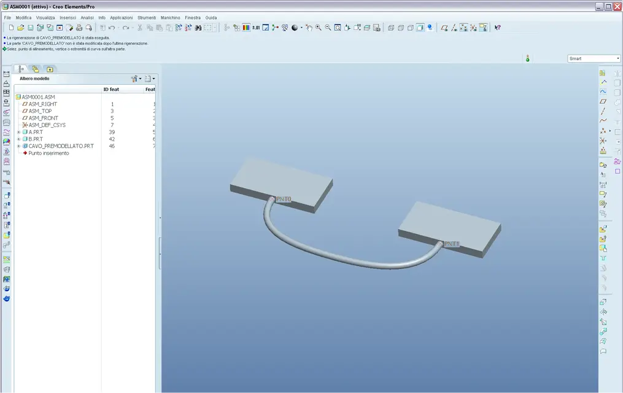Click the save disk icon
Screen dimensions: 623x393
click(x=30, y=28)
